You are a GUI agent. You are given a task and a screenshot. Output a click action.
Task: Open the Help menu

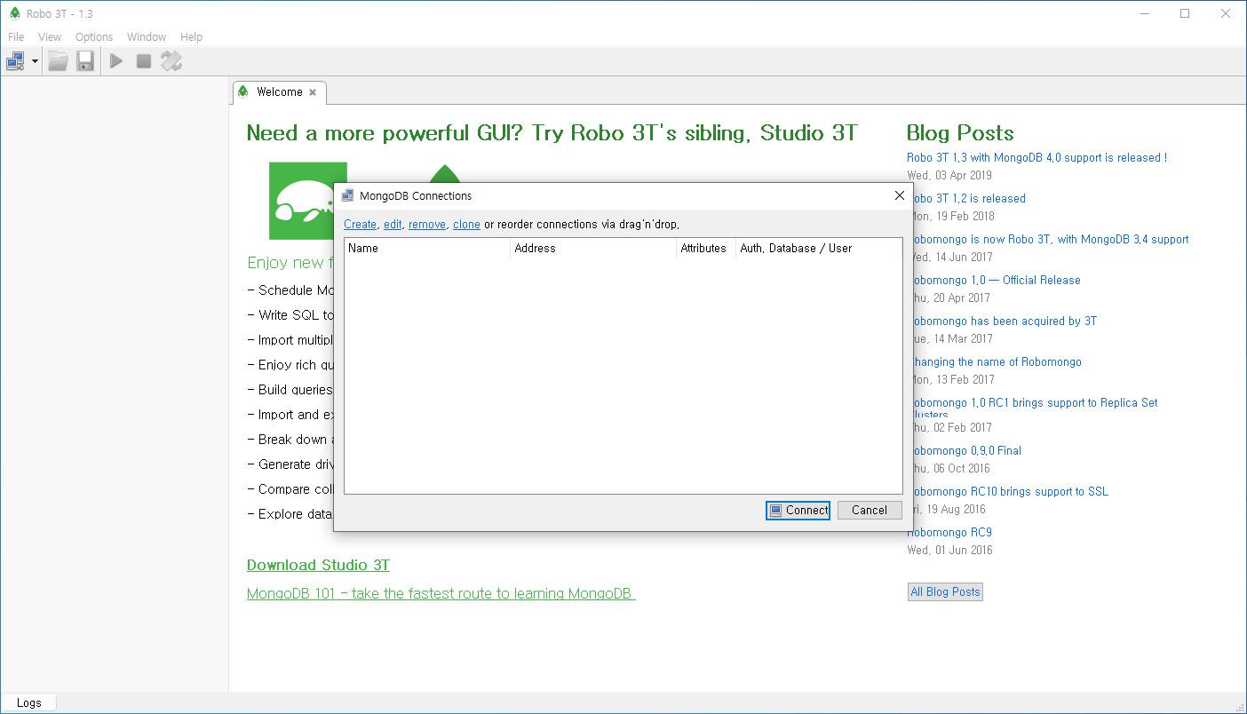[191, 36]
